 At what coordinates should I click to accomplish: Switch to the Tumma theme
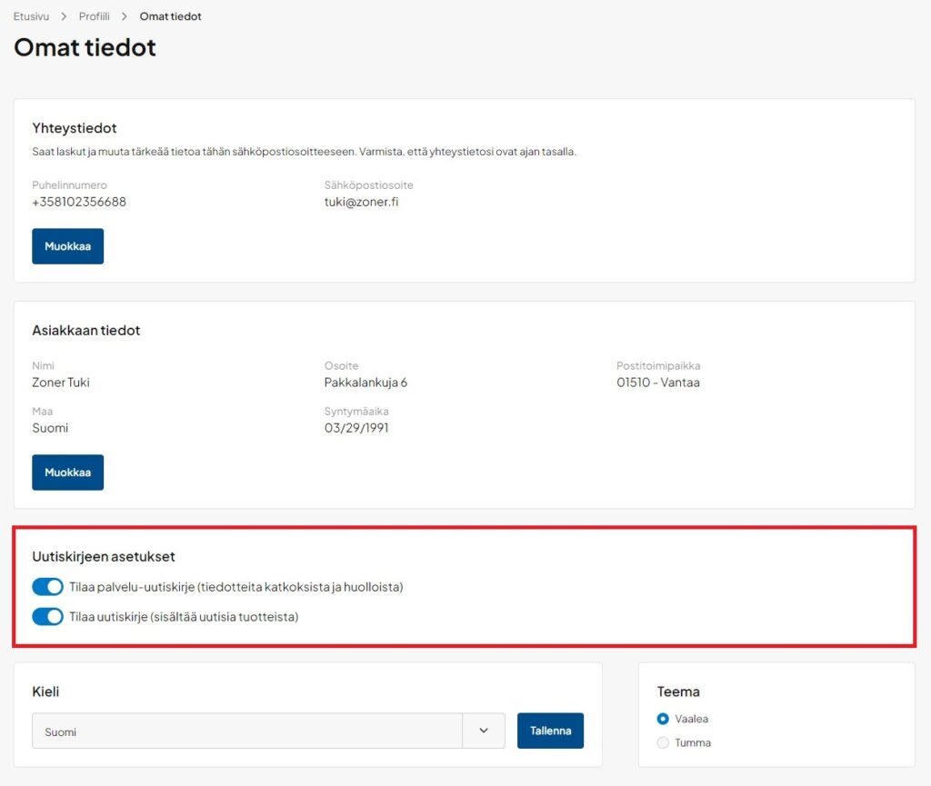click(663, 742)
